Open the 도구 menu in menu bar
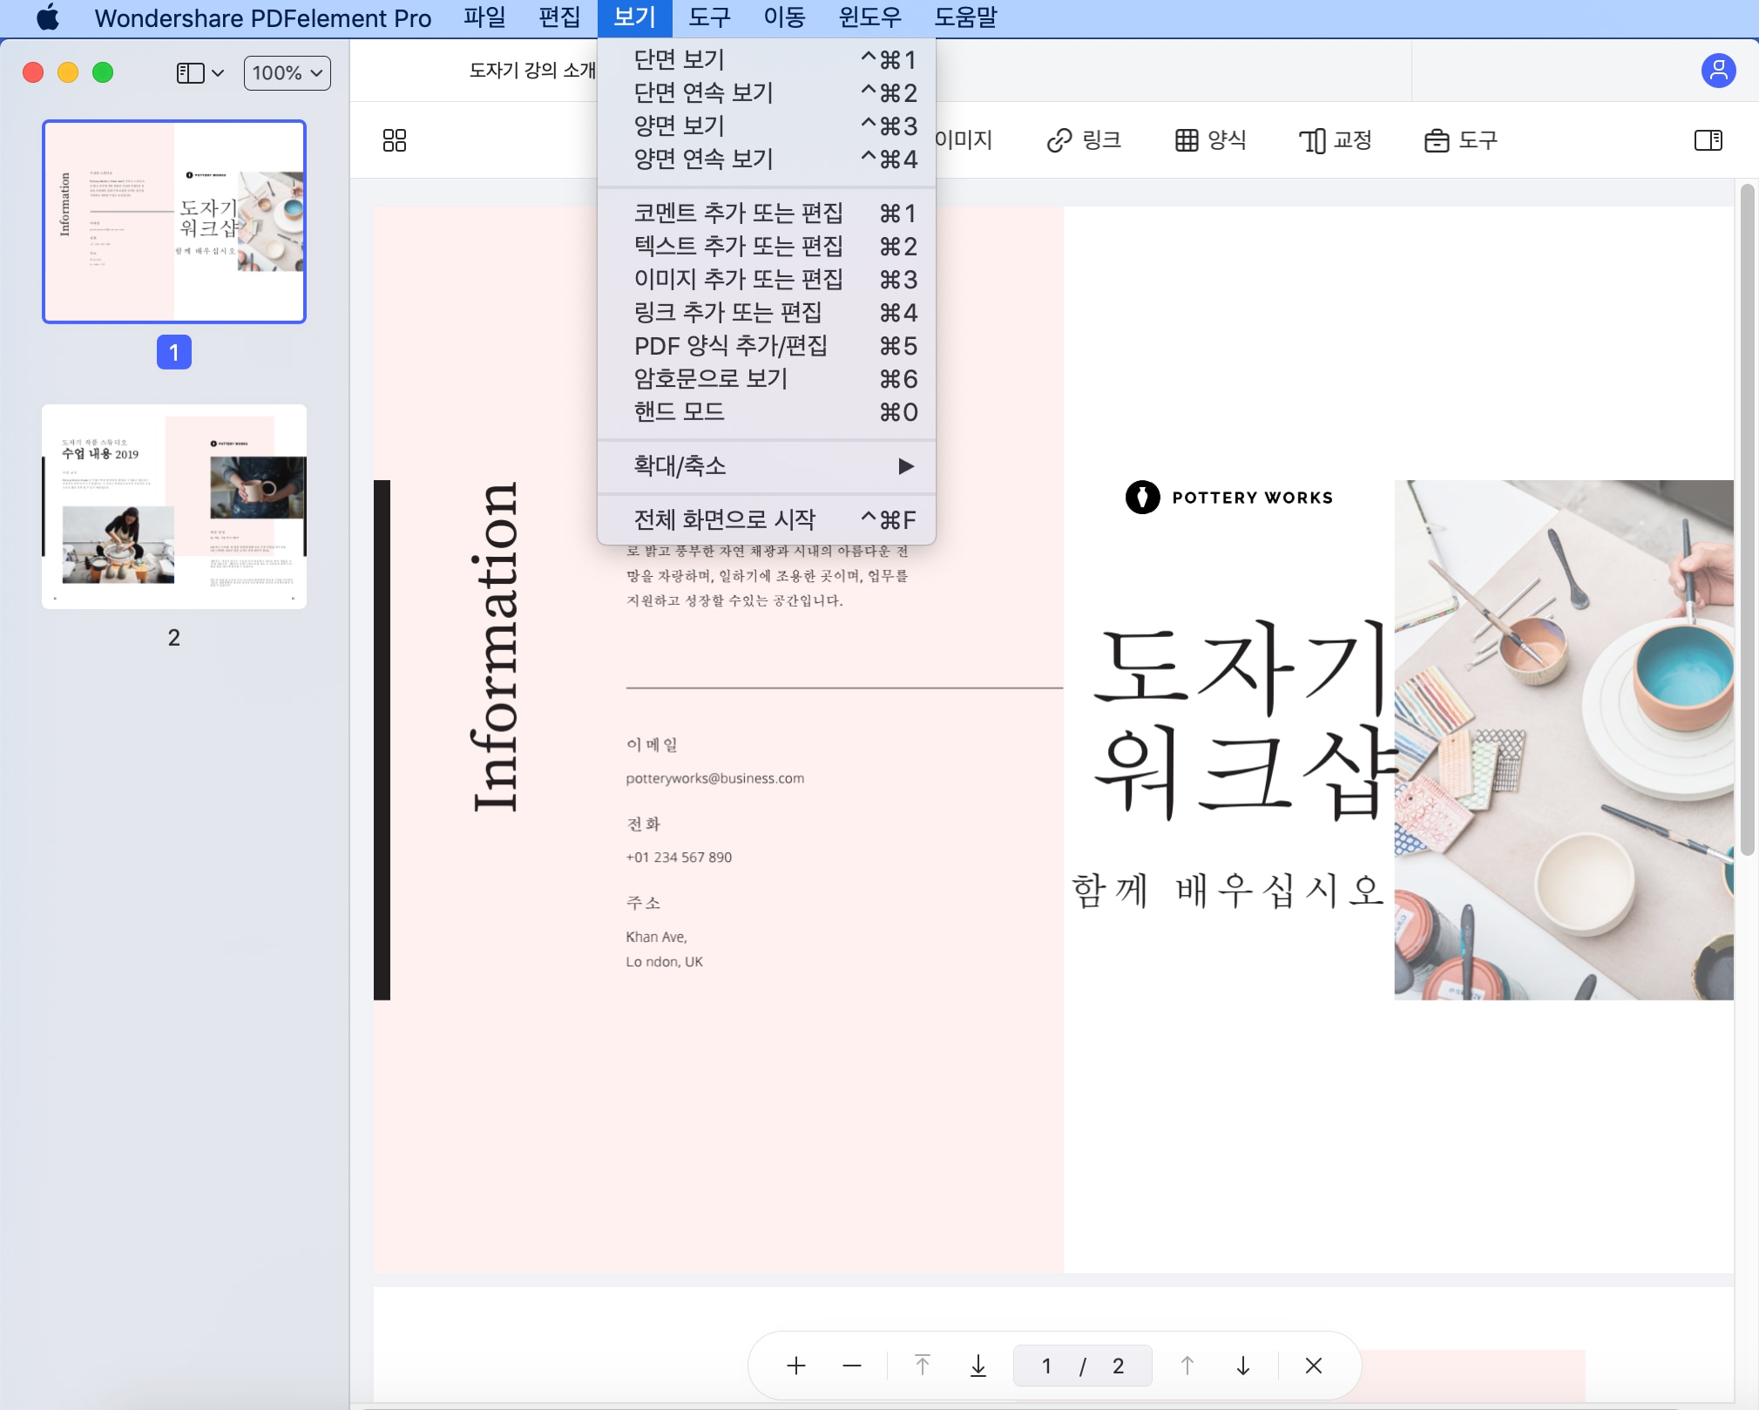Viewport: 1759px width, 1410px height. (709, 17)
